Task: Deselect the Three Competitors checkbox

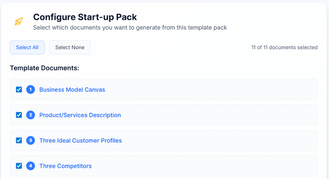Action: coord(19,166)
